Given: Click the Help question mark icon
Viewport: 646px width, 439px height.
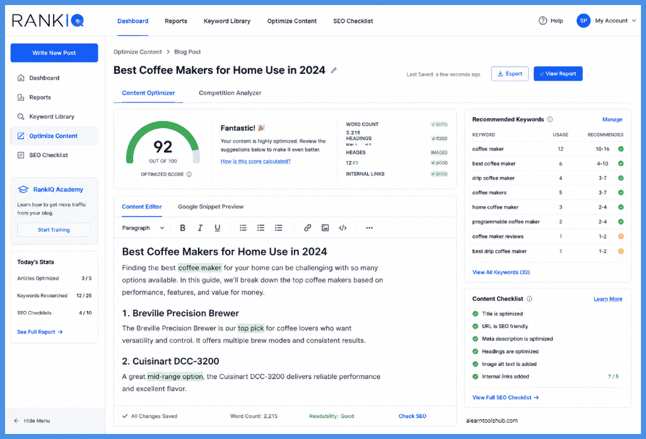Looking at the screenshot, I should [x=543, y=21].
